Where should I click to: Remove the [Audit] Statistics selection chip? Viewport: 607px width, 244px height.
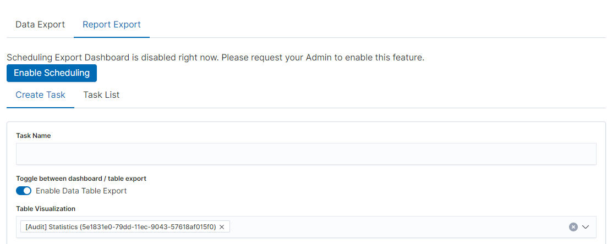click(222, 227)
